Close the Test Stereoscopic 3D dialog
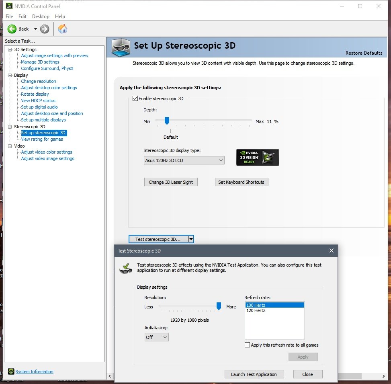Screen dimensions: 391x384 coord(332,251)
